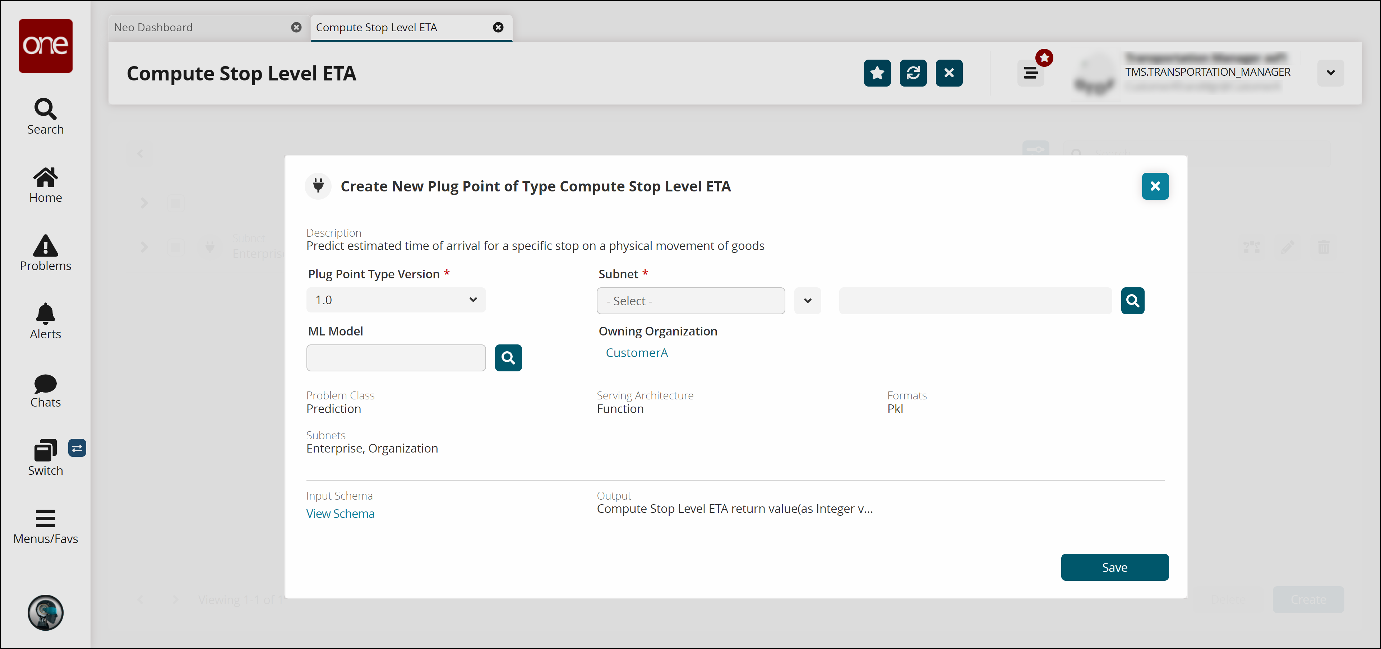Click the Save button
Viewport: 1381px width, 649px height.
click(x=1114, y=567)
